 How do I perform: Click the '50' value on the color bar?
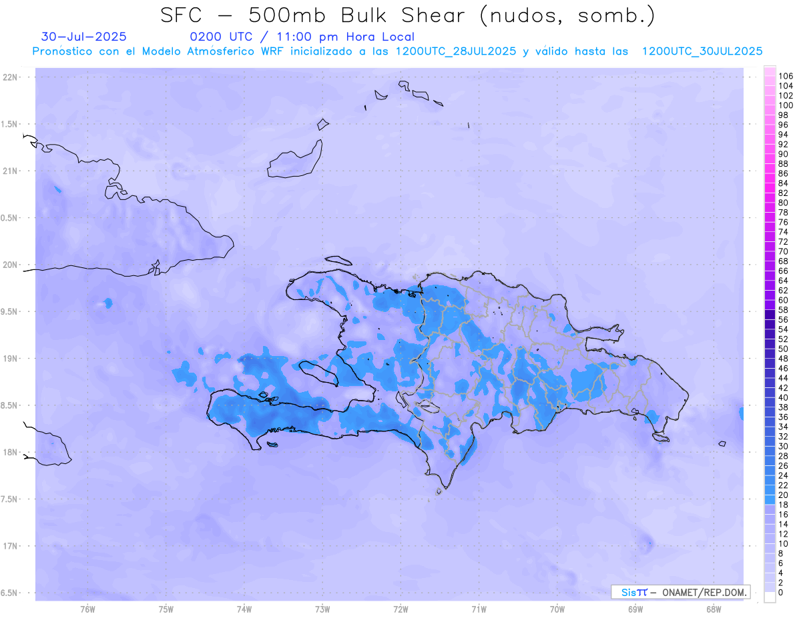click(x=784, y=349)
